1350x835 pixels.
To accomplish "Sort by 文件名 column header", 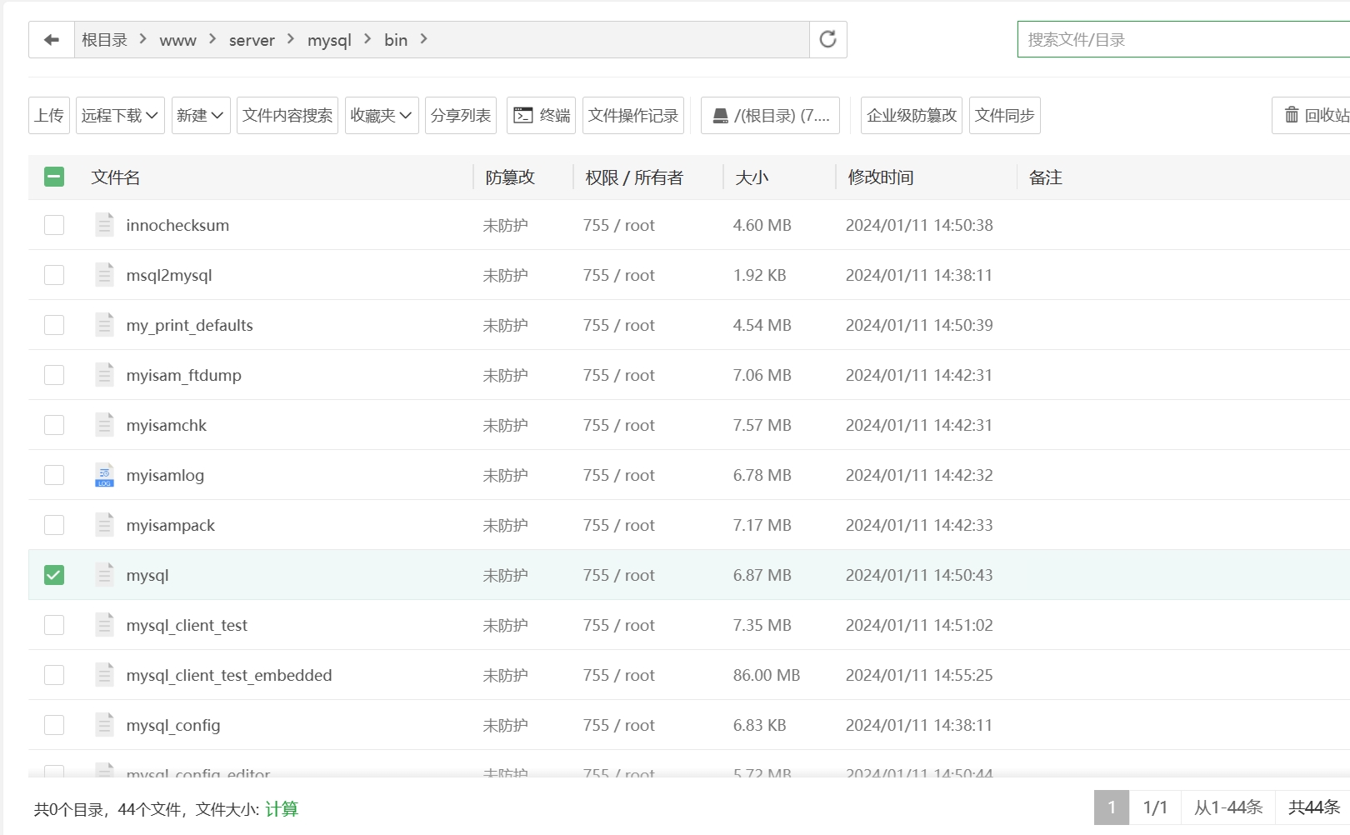I will tap(116, 177).
